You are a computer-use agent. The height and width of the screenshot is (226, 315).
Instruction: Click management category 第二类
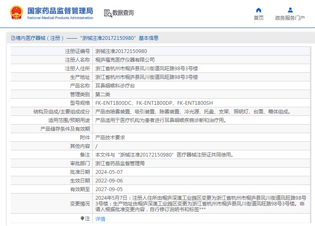tap(103, 94)
